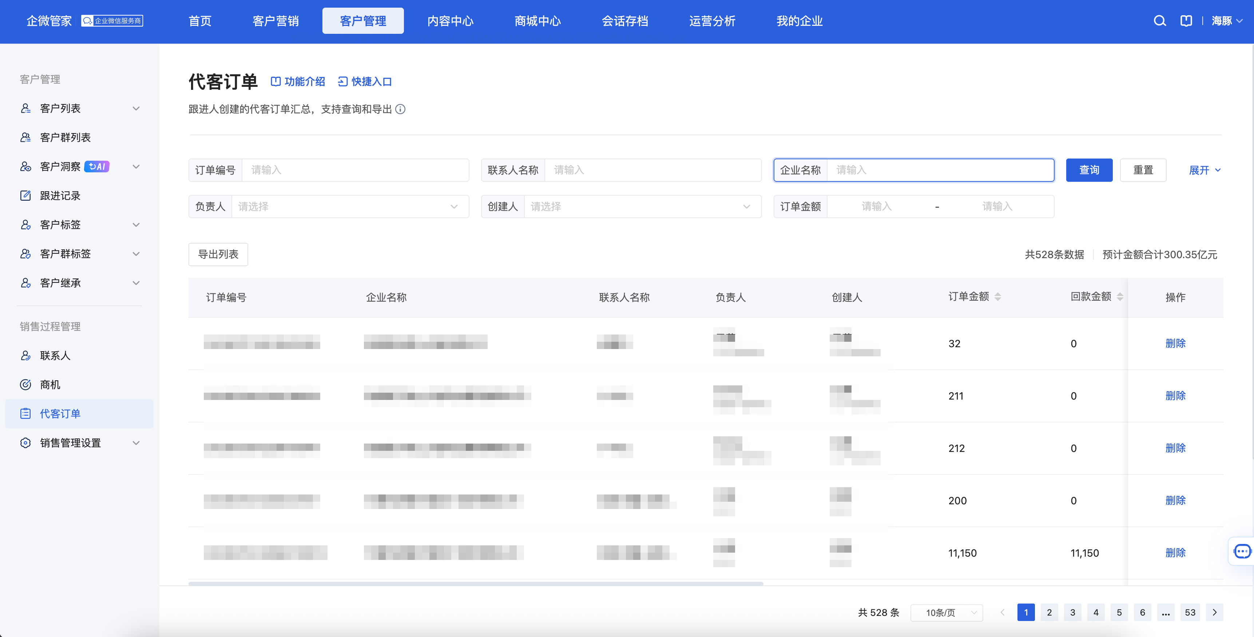Click the search magnifier icon in header
Viewport: 1254px width, 637px height.
tap(1159, 21)
